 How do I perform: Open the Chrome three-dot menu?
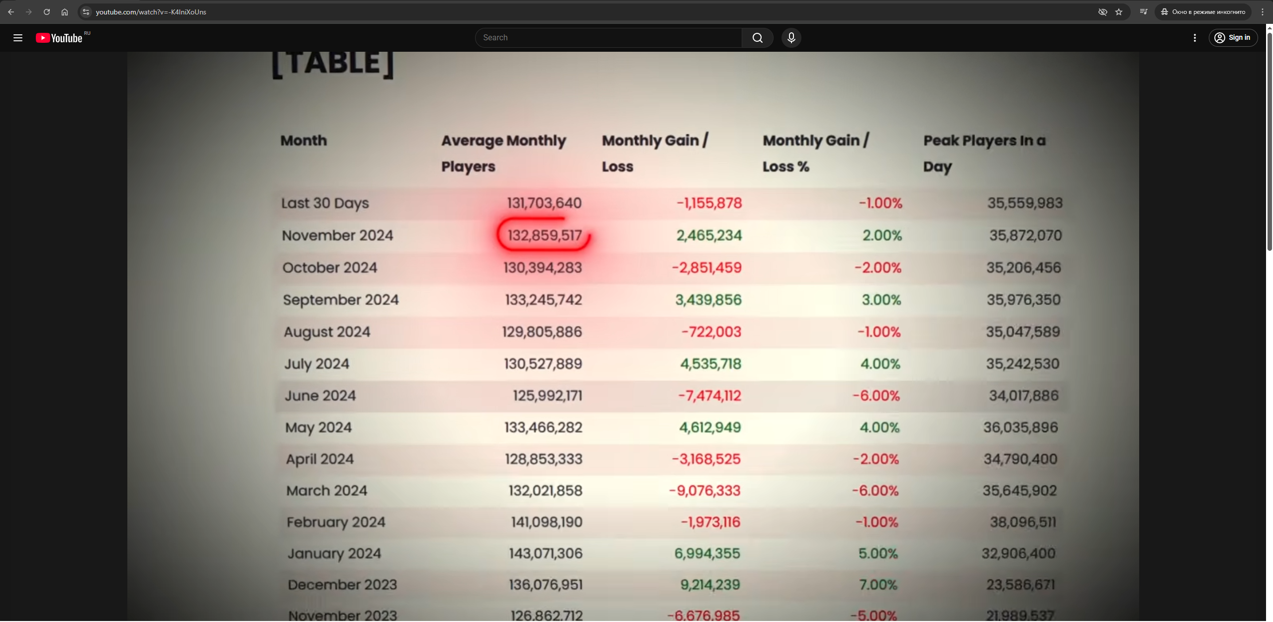point(1262,12)
